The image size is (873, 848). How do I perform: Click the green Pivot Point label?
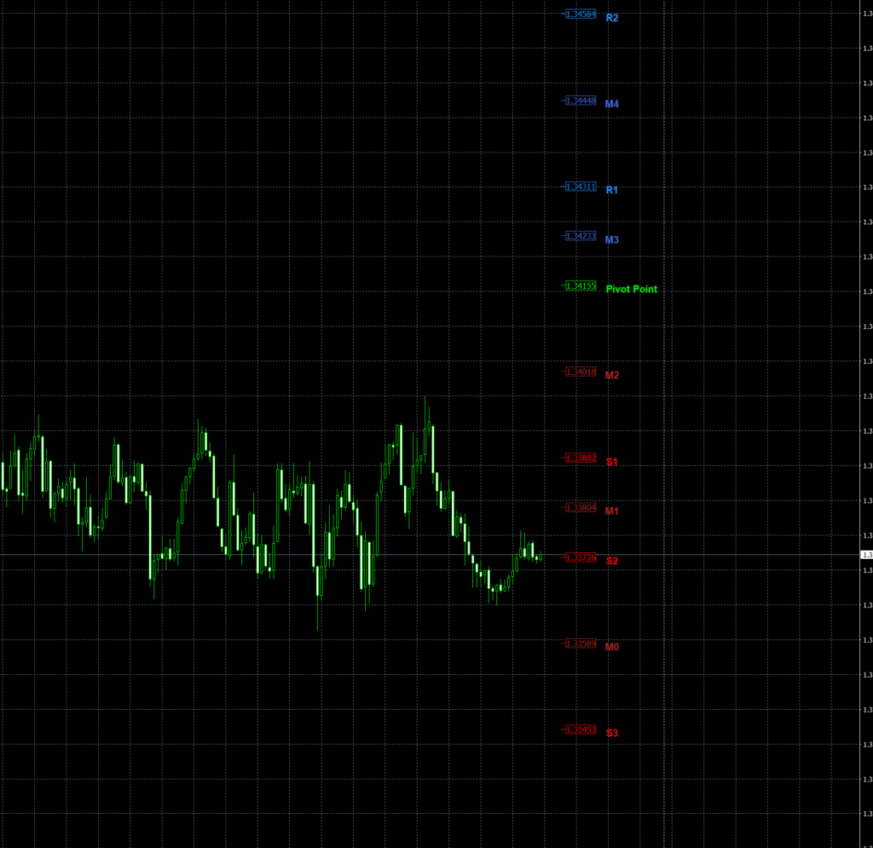631,289
